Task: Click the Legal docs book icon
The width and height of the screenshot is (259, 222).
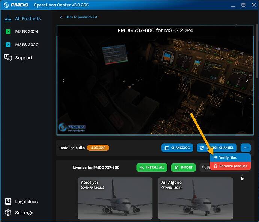Action: [x=8, y=201]
